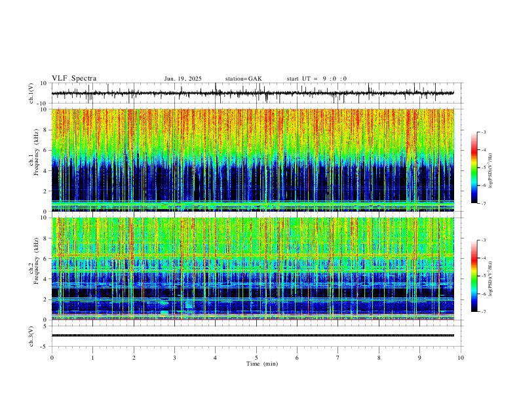Click the ch.1 voltage waveform trace
Screen dimensions: 519x401
[x=253, y=93]
